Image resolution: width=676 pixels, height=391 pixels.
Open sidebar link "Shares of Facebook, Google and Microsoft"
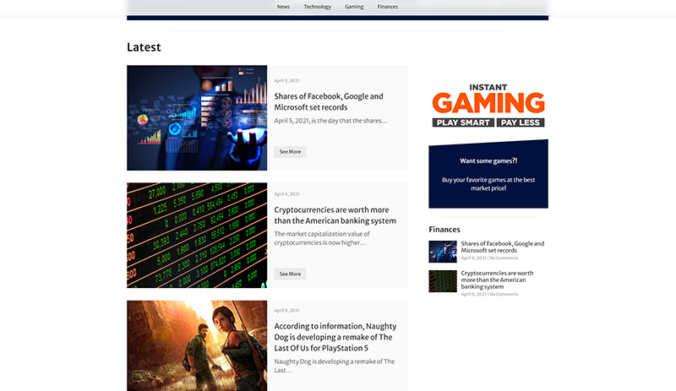click(503, 247)
